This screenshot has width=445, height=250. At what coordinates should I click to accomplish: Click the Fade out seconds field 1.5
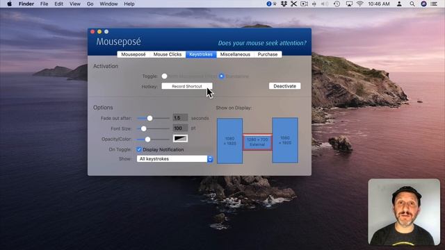[180, 117]
